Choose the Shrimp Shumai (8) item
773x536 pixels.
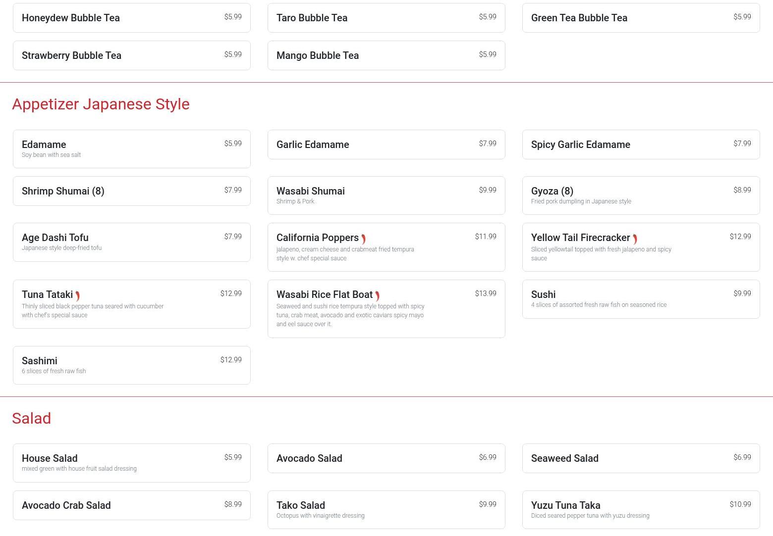[x=131, y=191]
